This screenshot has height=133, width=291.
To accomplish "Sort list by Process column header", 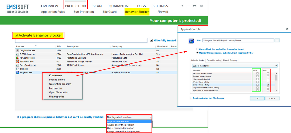I will pyautogui.click(x=20, y=46).
